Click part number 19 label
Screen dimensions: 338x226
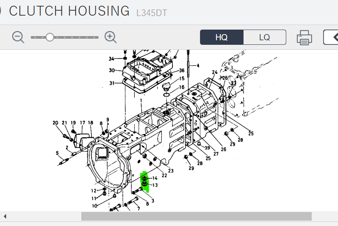(73, 122)
